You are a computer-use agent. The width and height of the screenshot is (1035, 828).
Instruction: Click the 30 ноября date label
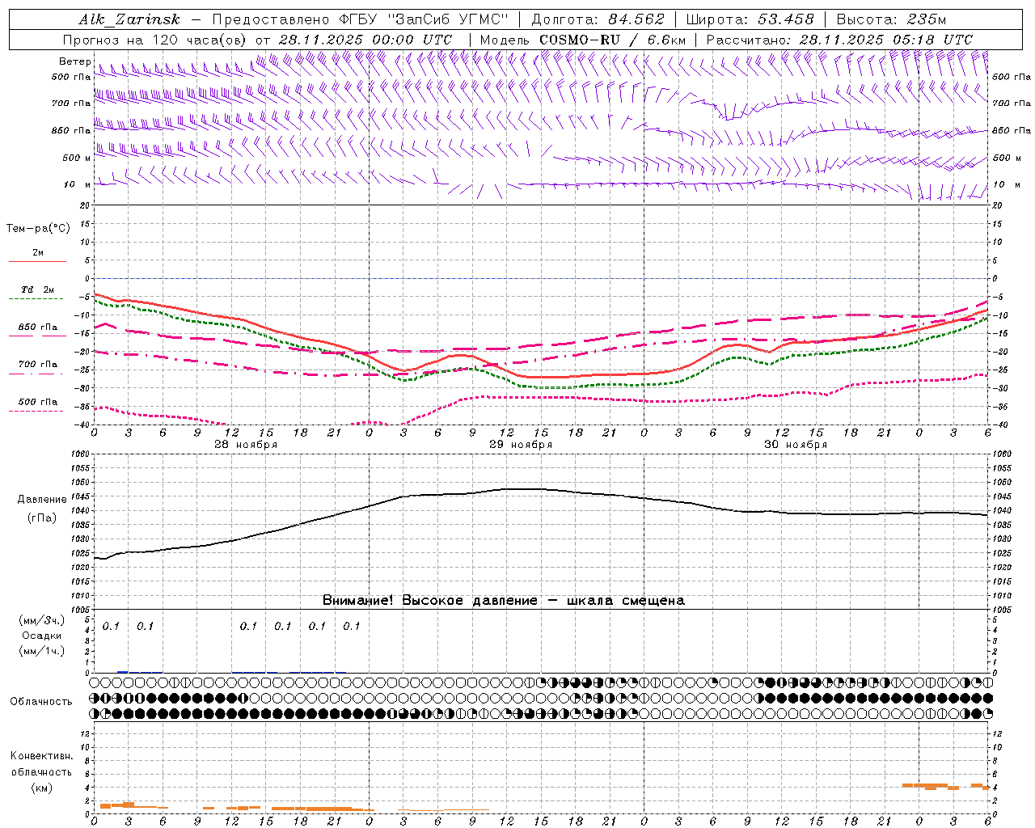(796, 445)
